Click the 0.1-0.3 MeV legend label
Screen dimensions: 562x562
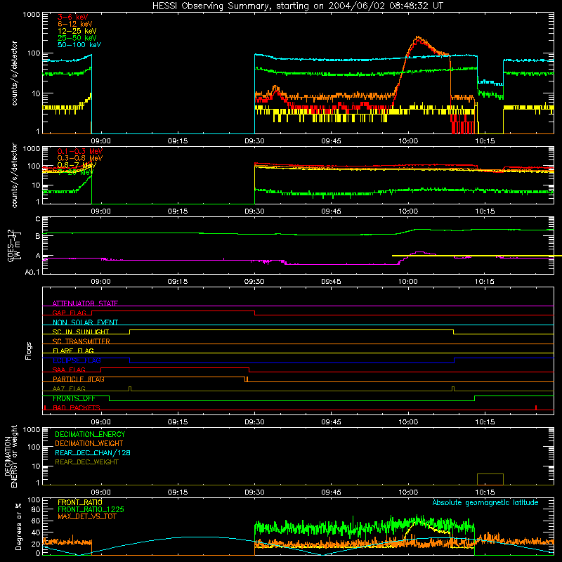click(x=80, y=151)
